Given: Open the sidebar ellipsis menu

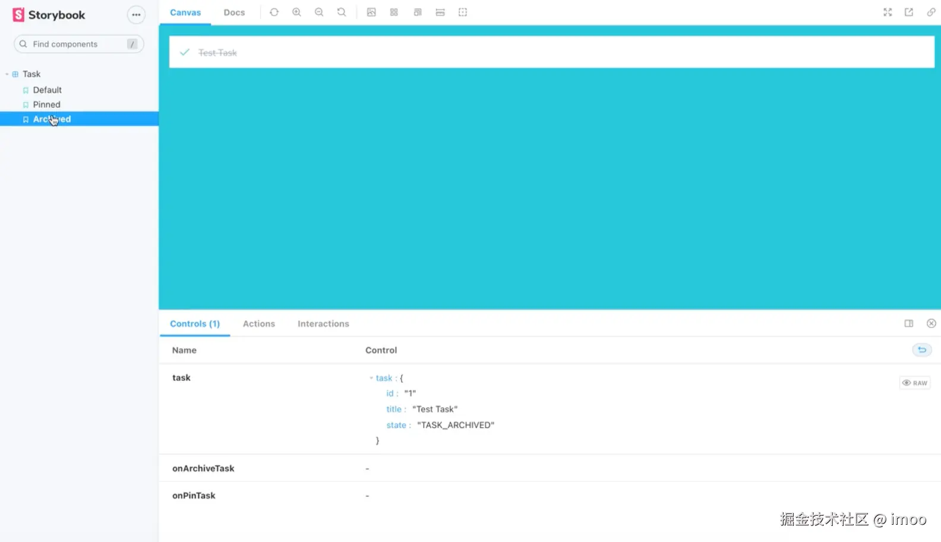Looking at the screenshot, I should coord(136,15).
